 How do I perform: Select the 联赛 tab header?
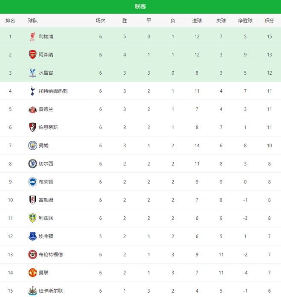point(140,6)
